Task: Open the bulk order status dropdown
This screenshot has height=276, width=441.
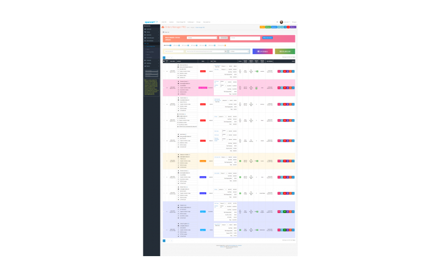Action: (x=202, y=38)
